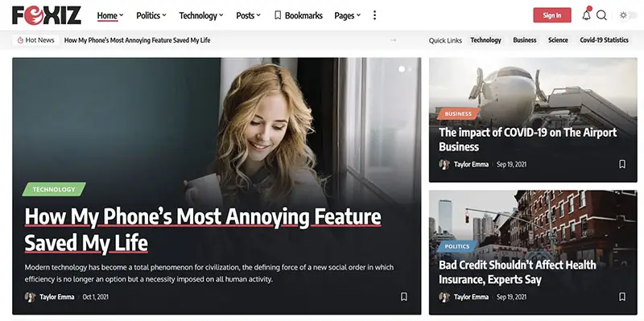The width and height of the screenshot is (644, 321).
Task: Open 'The impact of COVID-19 on The Airport Business'
Action: pos(528,139)
